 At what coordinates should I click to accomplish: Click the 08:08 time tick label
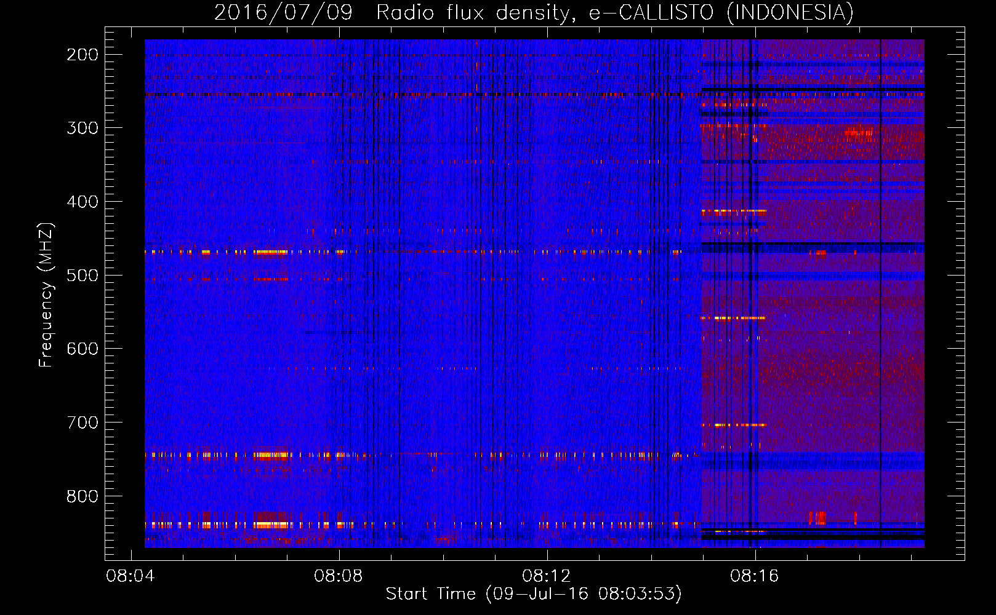coord(339,576)
